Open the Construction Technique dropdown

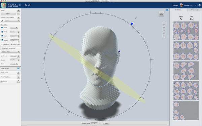point(10,52)
